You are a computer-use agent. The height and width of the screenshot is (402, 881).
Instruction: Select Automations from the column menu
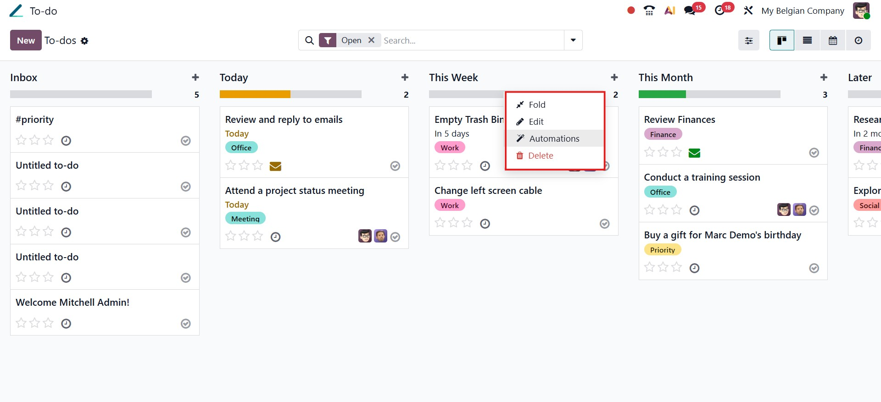(554, 138)
